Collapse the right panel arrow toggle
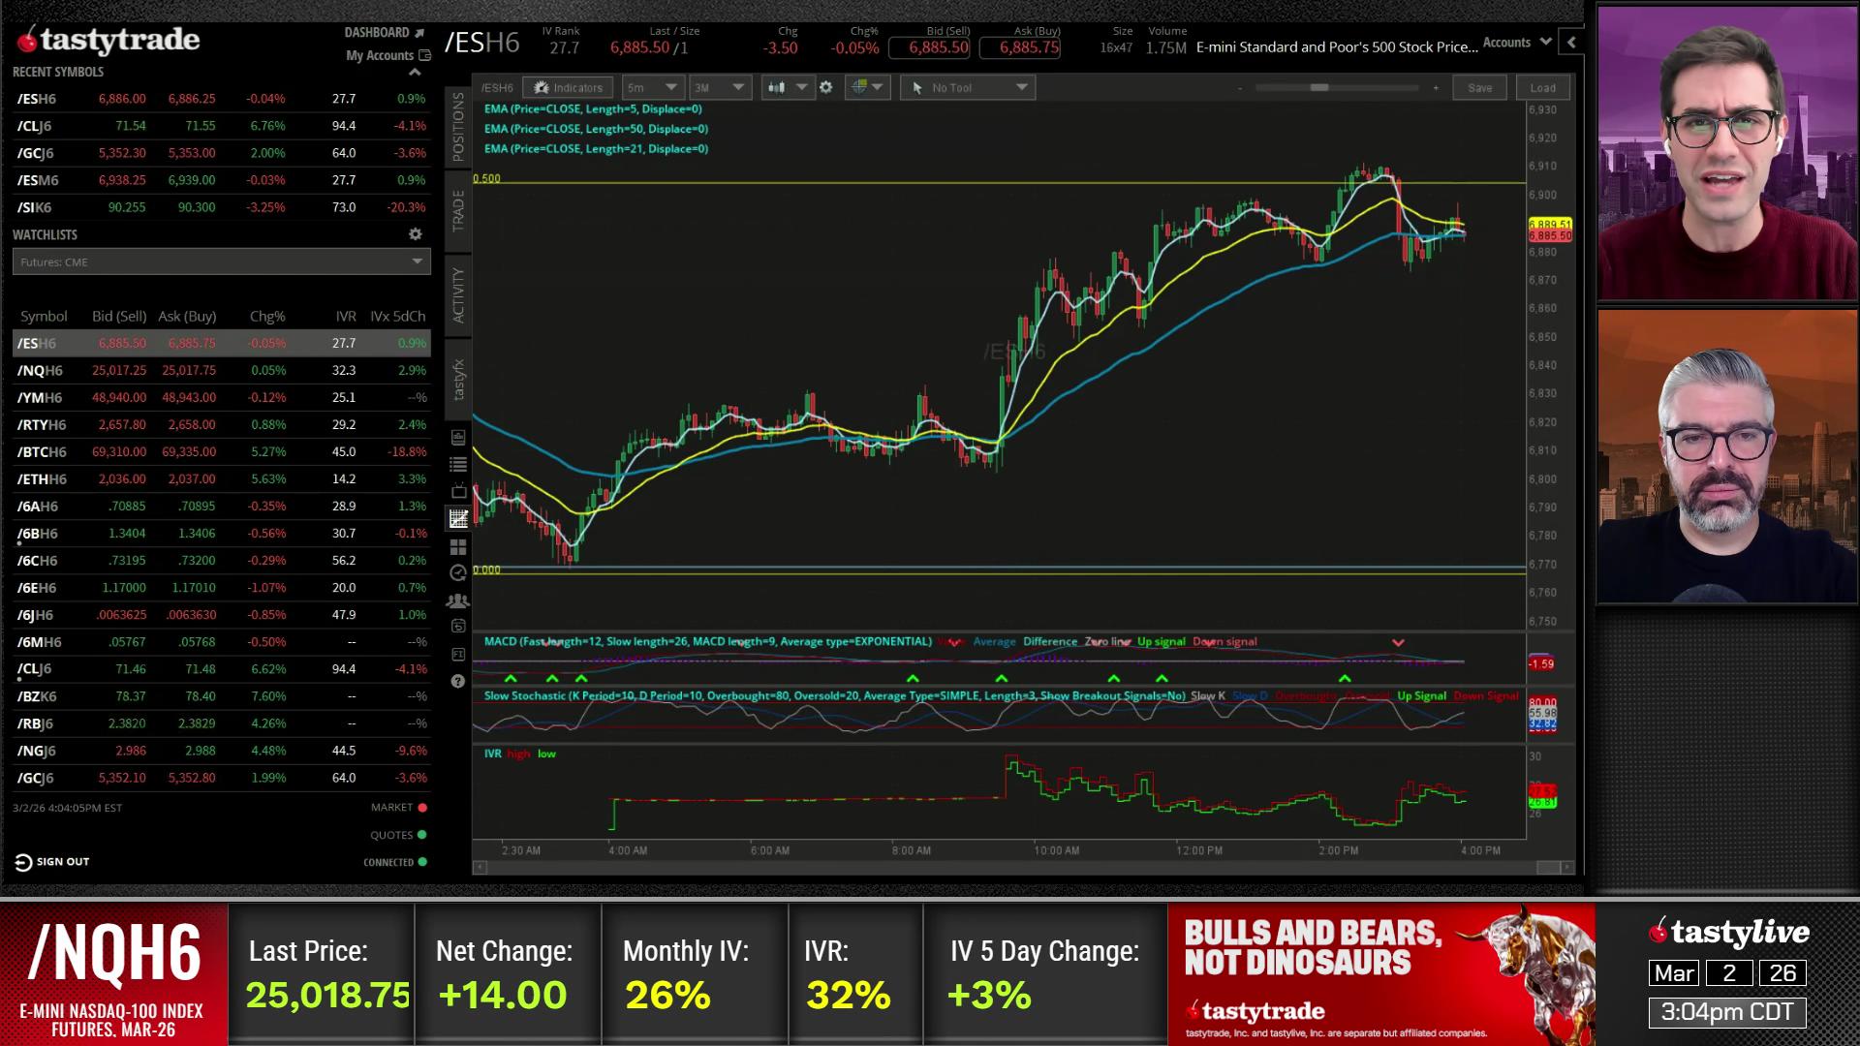The width and height of the screenshot is (1860, 1046). (x=1571, y=43)
